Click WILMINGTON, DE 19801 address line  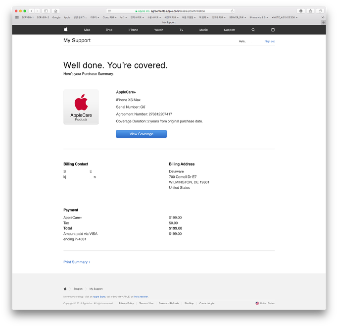(x=189, y=182)
